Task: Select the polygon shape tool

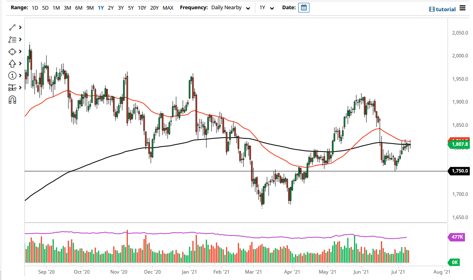Action: pos(12,52)
